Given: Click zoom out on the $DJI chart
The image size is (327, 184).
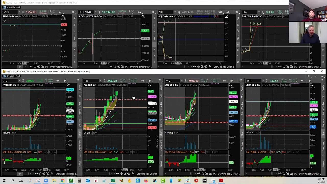Looking at the screenshot, I should point(206,67).
